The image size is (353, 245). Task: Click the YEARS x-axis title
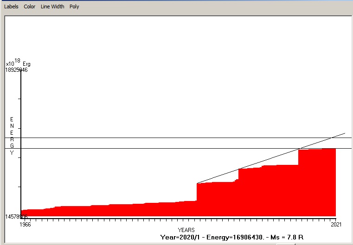(x=186, y=230)
